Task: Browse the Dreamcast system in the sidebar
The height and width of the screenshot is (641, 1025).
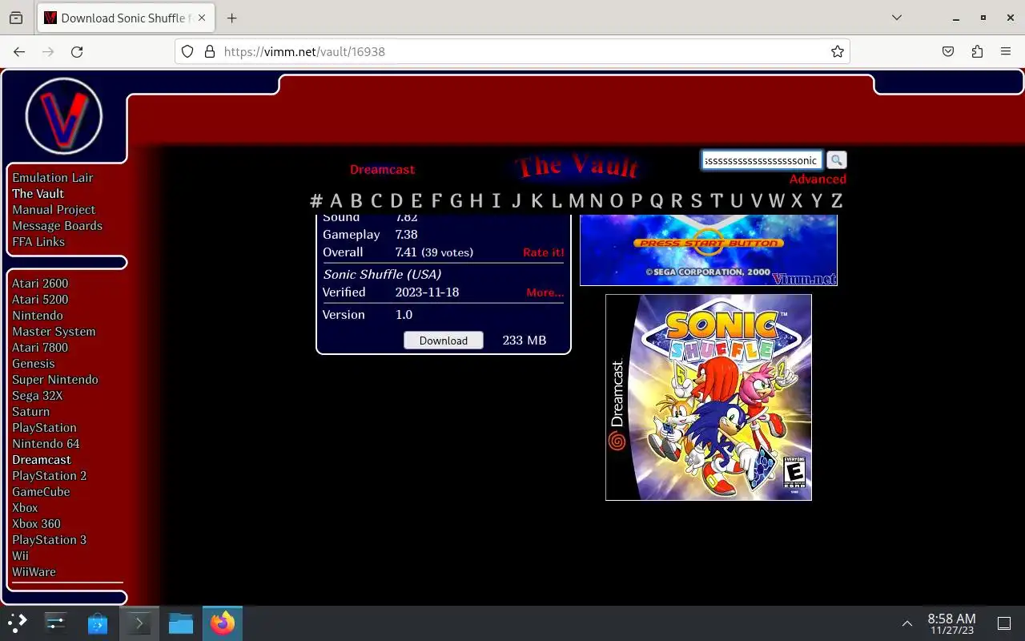Action: click(42, 460)
